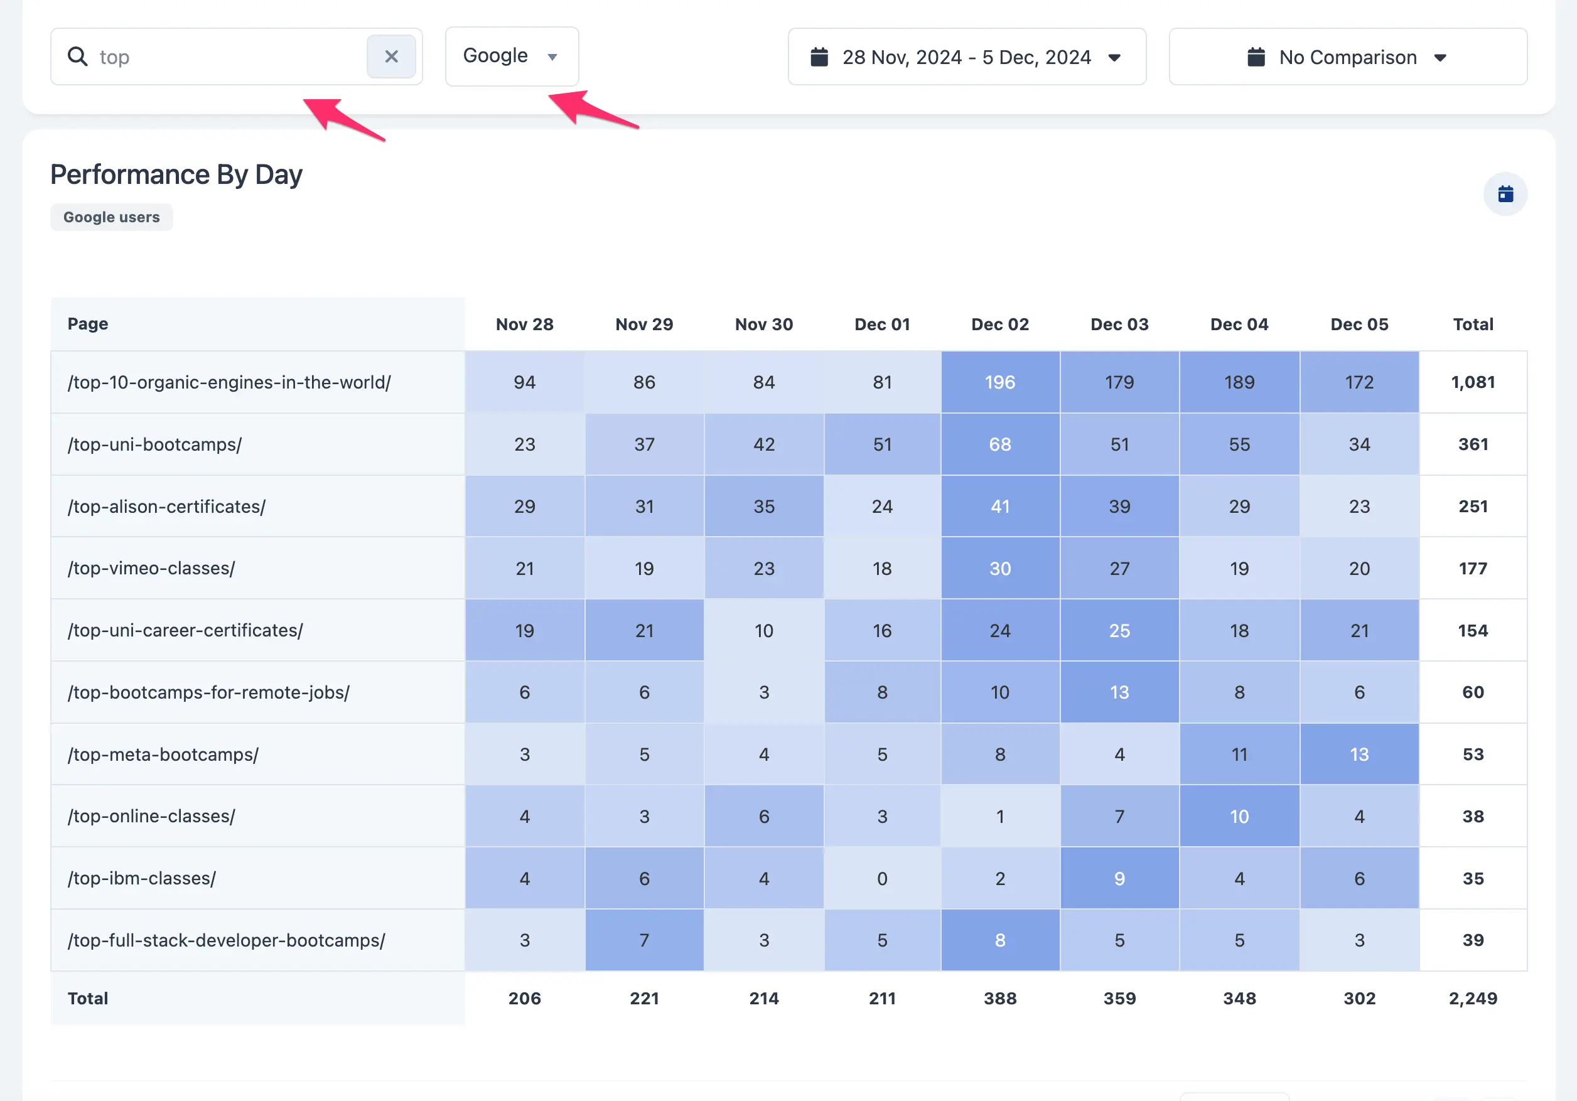Image resolution: width=1577 pixels, height=1101 pixels.
Task: Open /top-10-organic-engines-in-the-world/ page row
Action: (x=229, y=382)
